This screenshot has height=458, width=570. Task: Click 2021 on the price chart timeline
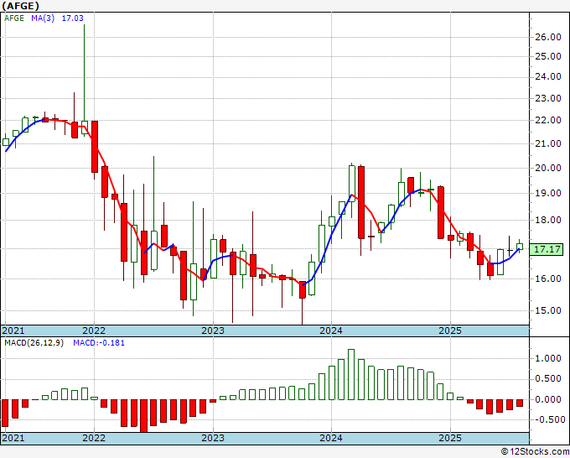[13, 330]
